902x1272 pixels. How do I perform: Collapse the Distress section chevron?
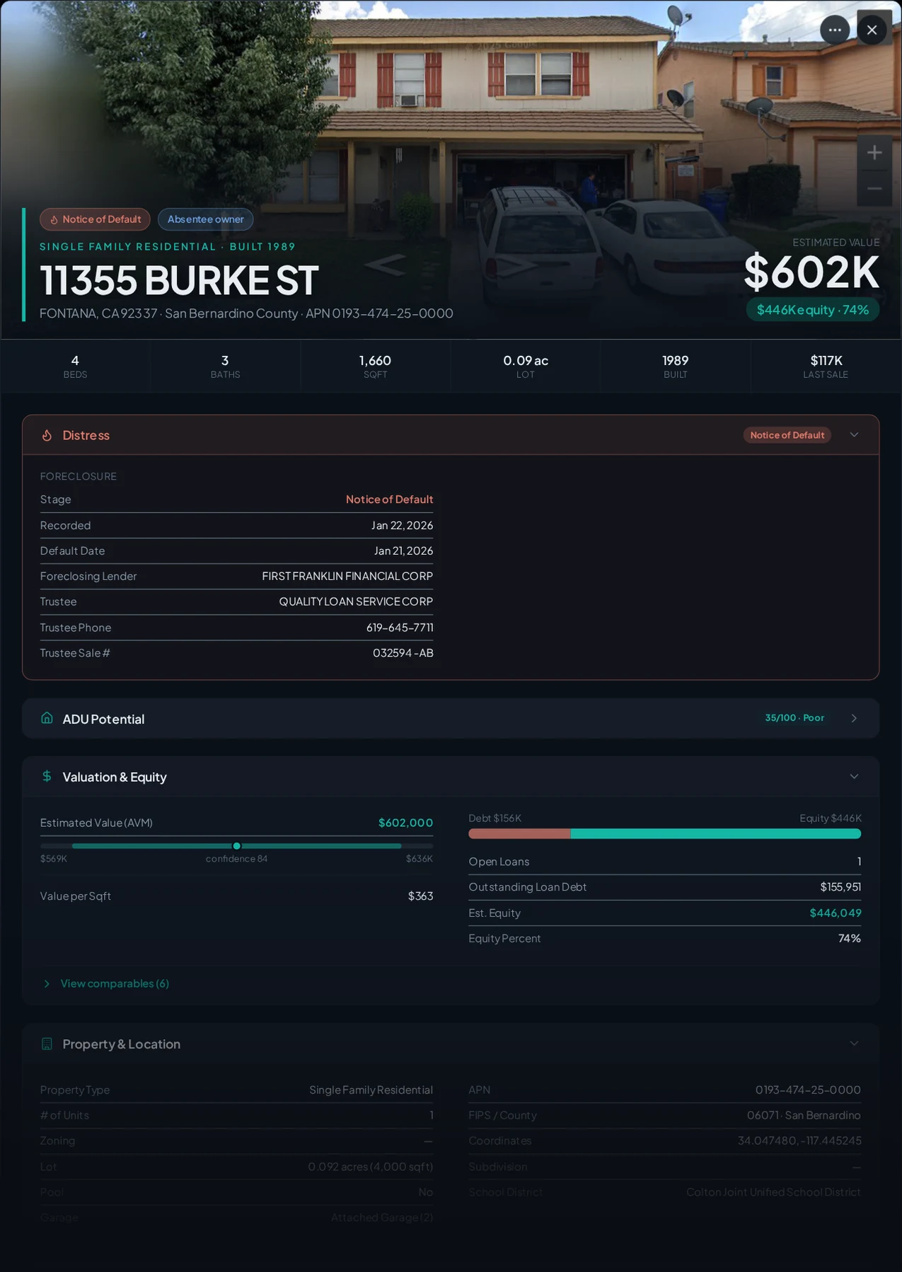(x=854, y=435)
